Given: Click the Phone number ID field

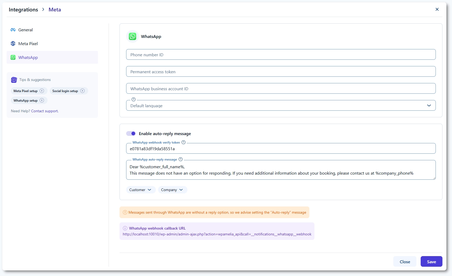Looking at the screenshot, I should point(281,54).
